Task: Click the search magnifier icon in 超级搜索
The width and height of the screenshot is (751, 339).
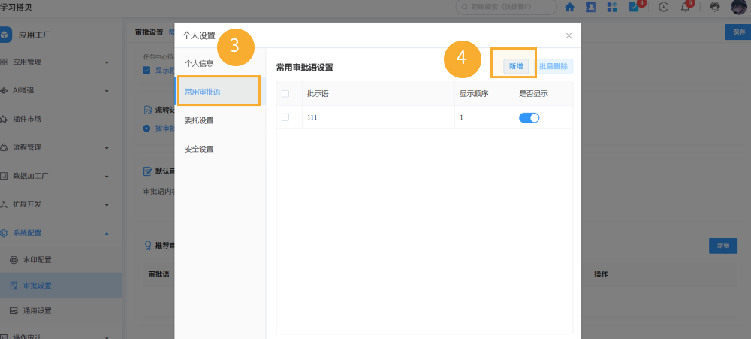Action: (464, 8)
